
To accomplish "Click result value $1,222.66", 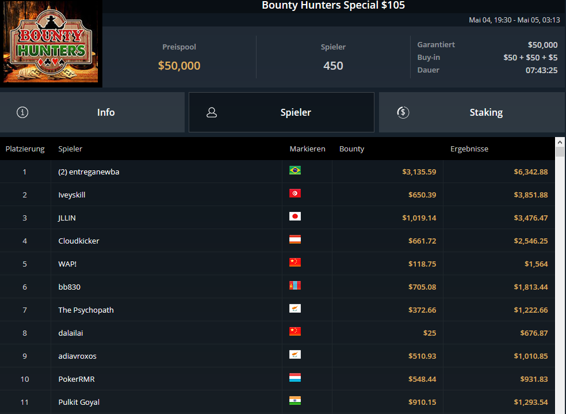I will click(x=530, y=310).
